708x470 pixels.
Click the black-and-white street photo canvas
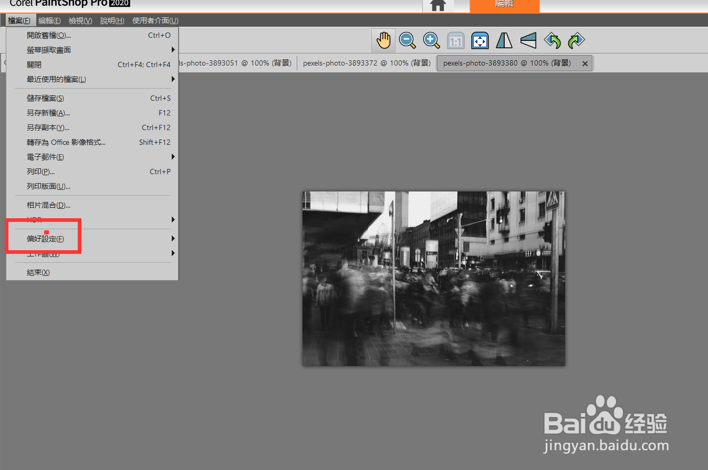(434, 279)
